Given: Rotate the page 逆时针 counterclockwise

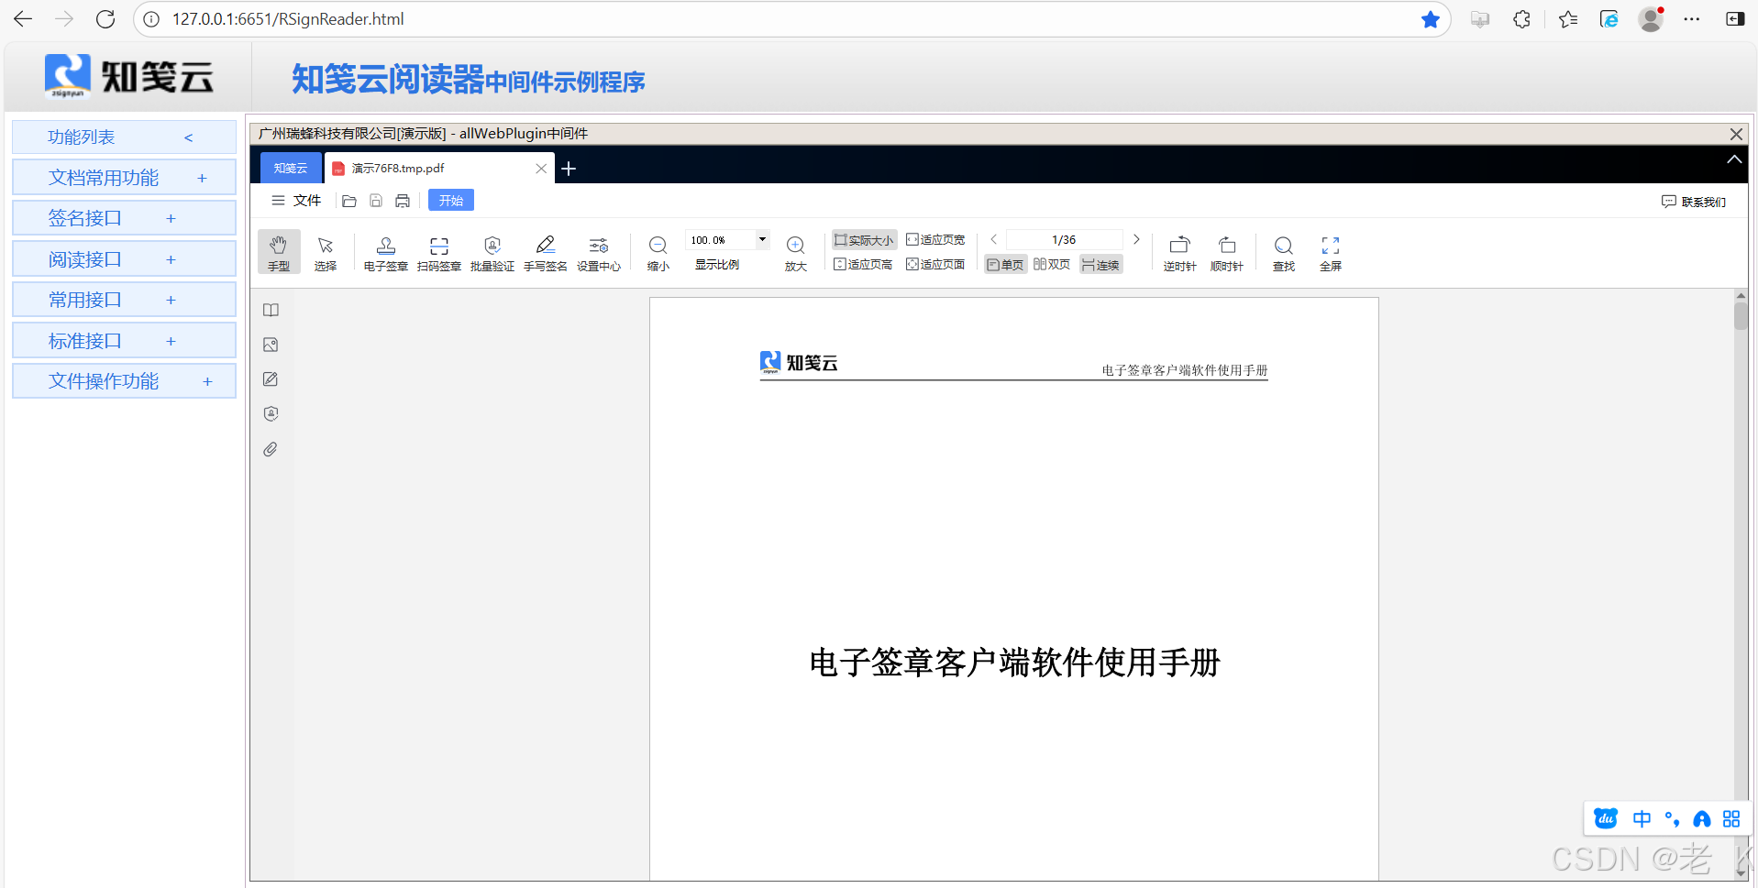Looking at the screenshot, I should (1179, 252).
